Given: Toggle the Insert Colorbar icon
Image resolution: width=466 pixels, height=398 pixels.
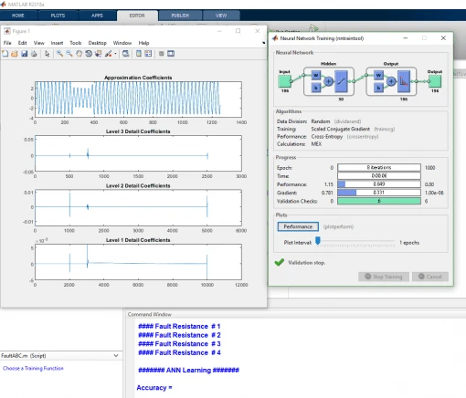Looking at the screenshot, I should (x=139, y=54).
